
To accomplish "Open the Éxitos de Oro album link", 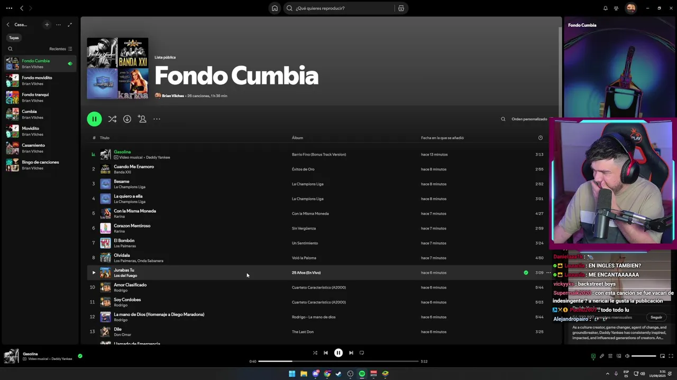I will [x=303, y=169].
